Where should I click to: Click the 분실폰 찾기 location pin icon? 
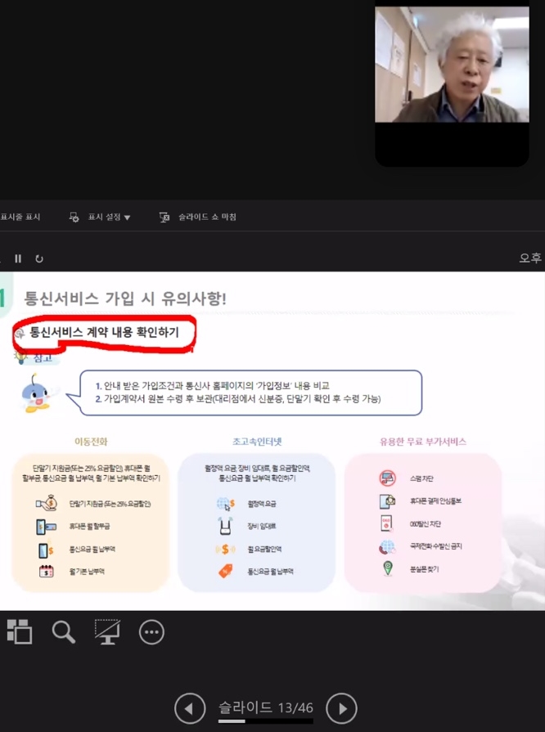(387, 568)
